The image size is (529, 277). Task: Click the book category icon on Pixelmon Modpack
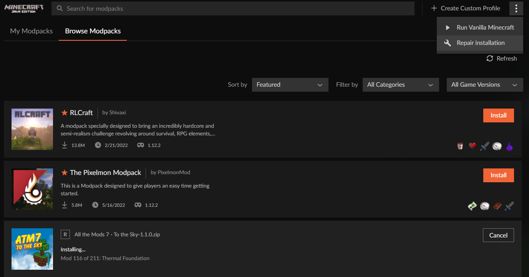(497, 206)
